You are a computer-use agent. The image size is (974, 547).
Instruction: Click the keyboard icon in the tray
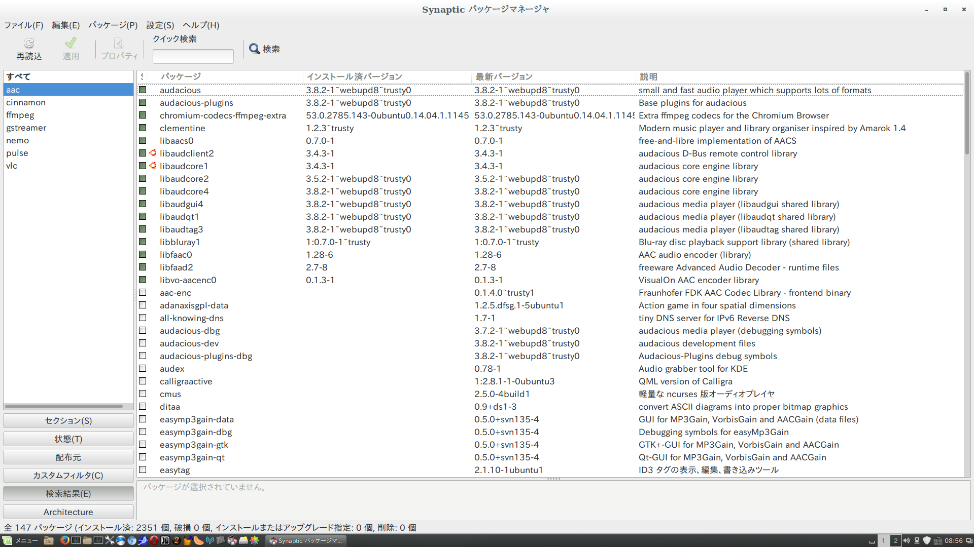tap(938, 540)
